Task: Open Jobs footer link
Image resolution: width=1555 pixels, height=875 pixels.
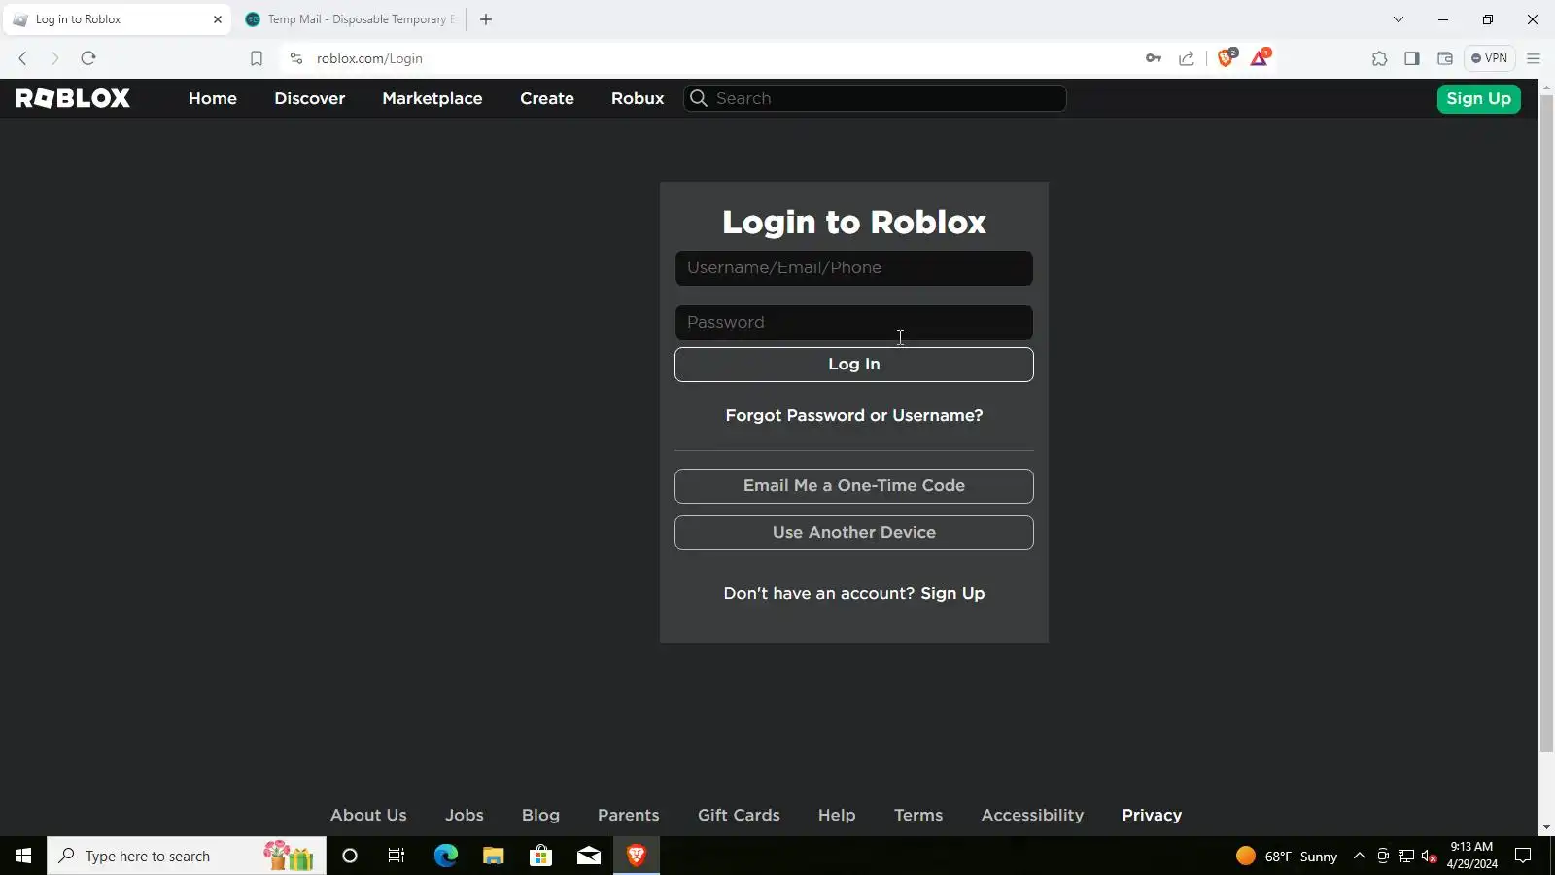Action: [465, 815]
